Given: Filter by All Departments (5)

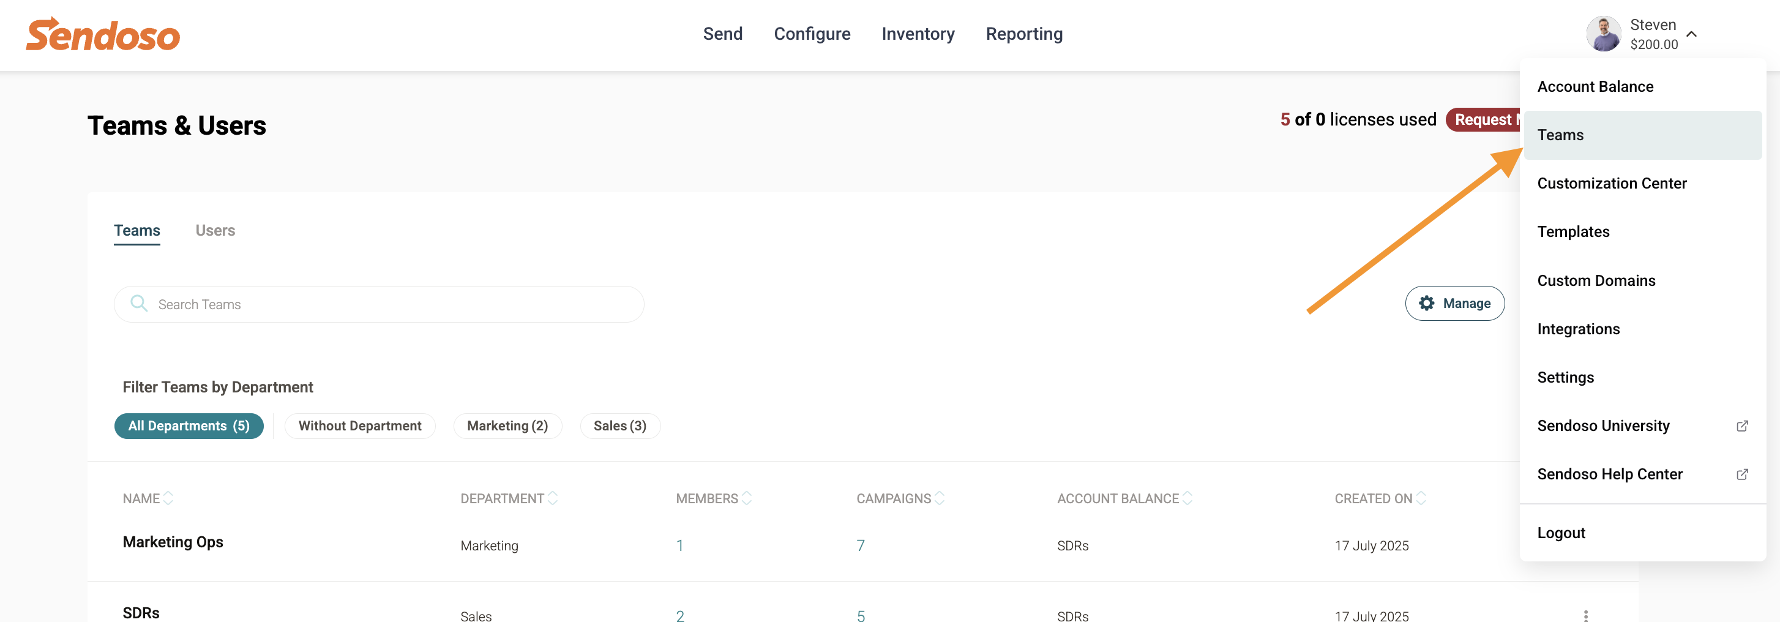Looking at the screenshot, I should coord(189,425).
